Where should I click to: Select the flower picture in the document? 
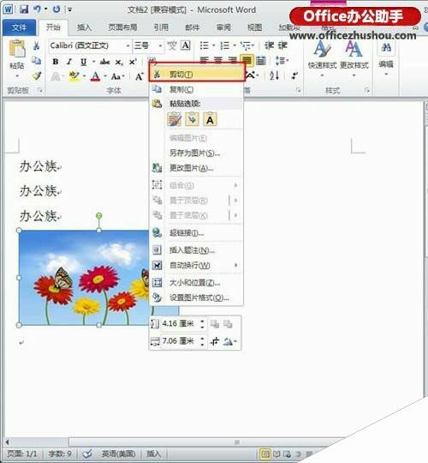[84, 278]
